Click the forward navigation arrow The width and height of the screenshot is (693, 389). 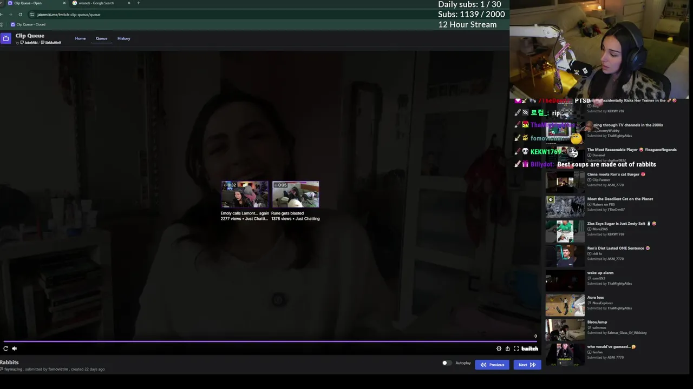tap(11, 15)
